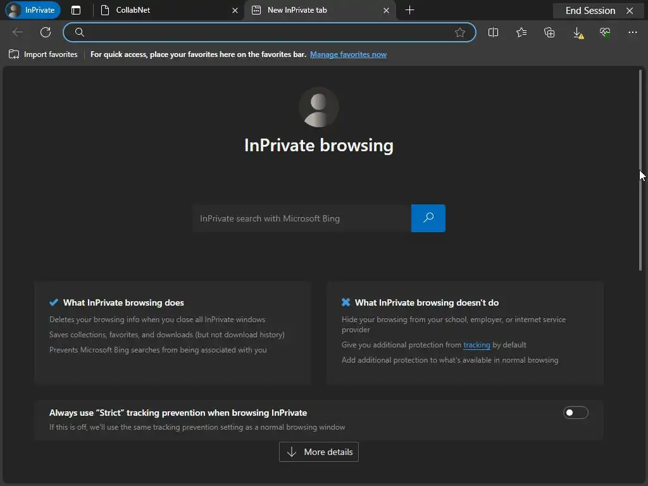648x486 pixels.
Task: Click the blue search magnifier button
Action: [428, 218]
